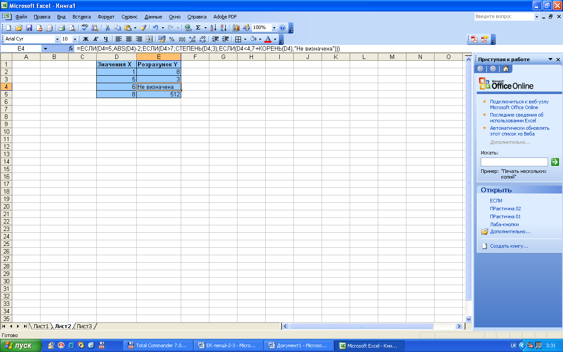Click the 'Искать' search input field
Image resolution: width=563 pixels, height=352 pixels.
tap(514, 162)
